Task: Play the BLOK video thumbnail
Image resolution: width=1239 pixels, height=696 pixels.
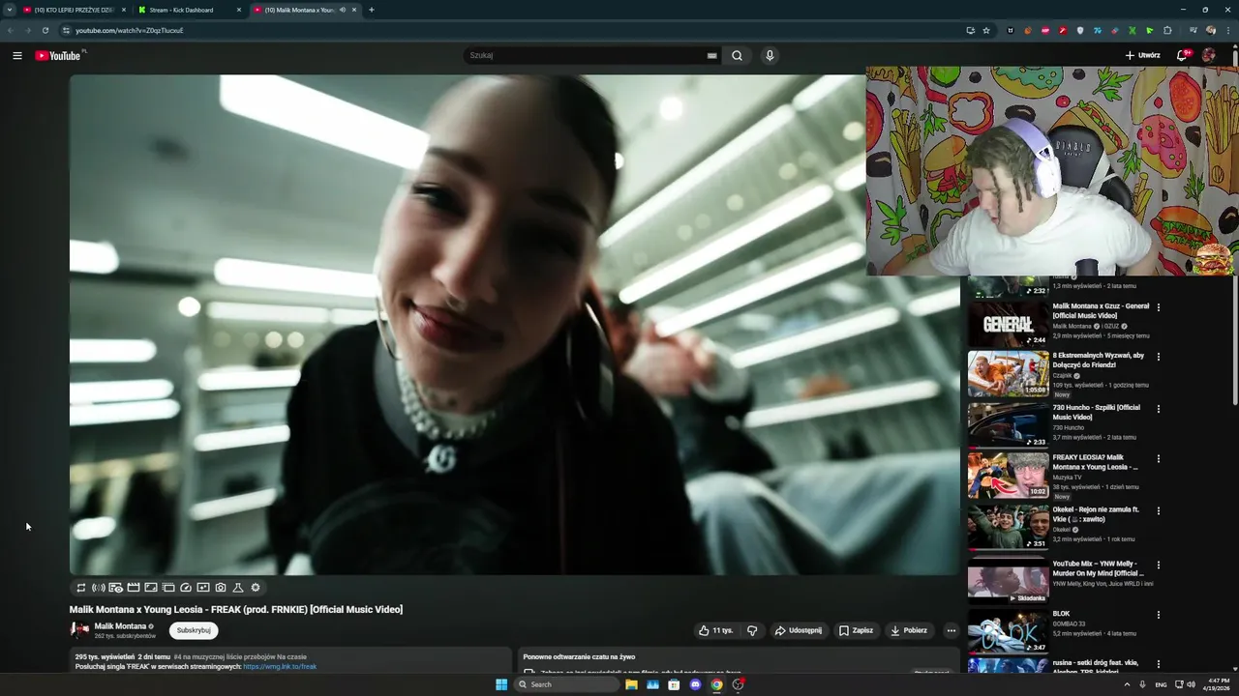Action: point(1008,631)
